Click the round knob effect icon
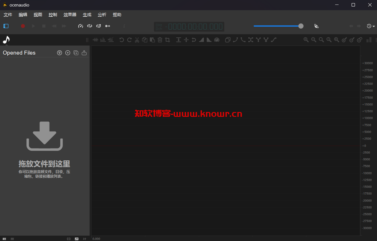The width and height of the screenshot is (377, 241). [x=217, y=40]
